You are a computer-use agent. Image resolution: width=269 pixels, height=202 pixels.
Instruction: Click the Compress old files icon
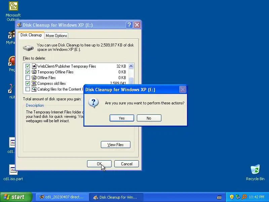(x=34, y=83)
